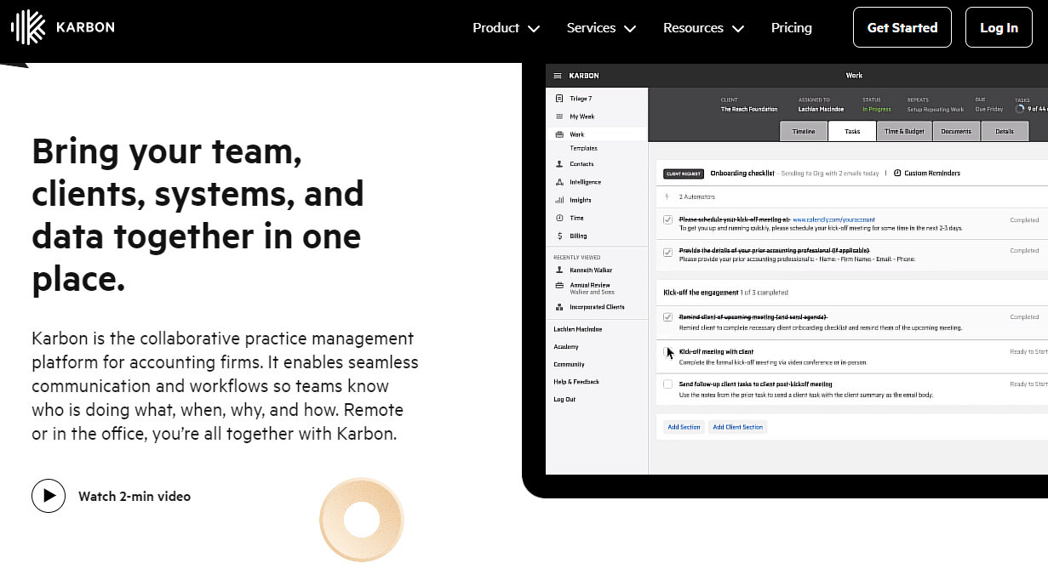
Task: Click the Kick-off the engagement section heading
Action: pos(701,293)
